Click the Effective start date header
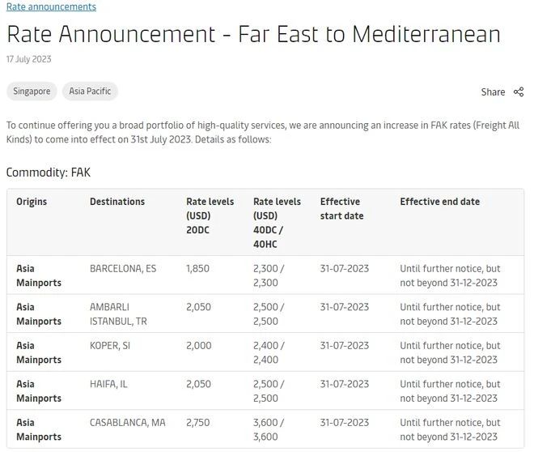This screenshot has height=452, width=534. (x=341, y=209)
